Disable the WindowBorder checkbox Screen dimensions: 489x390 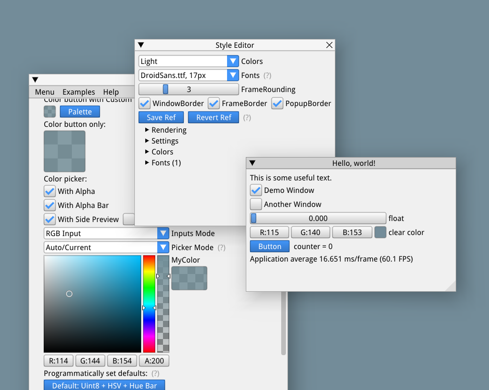(144, 103)
